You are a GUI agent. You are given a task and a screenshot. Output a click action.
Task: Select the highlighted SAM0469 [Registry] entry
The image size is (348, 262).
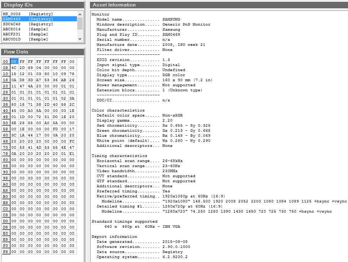39,19
